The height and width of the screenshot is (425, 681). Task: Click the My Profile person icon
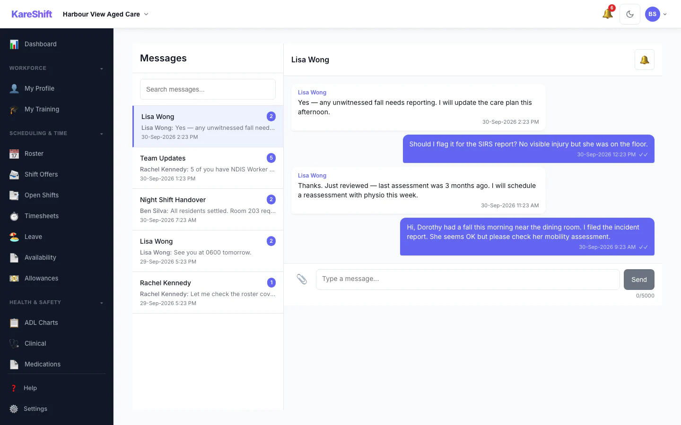coord(14,89)
